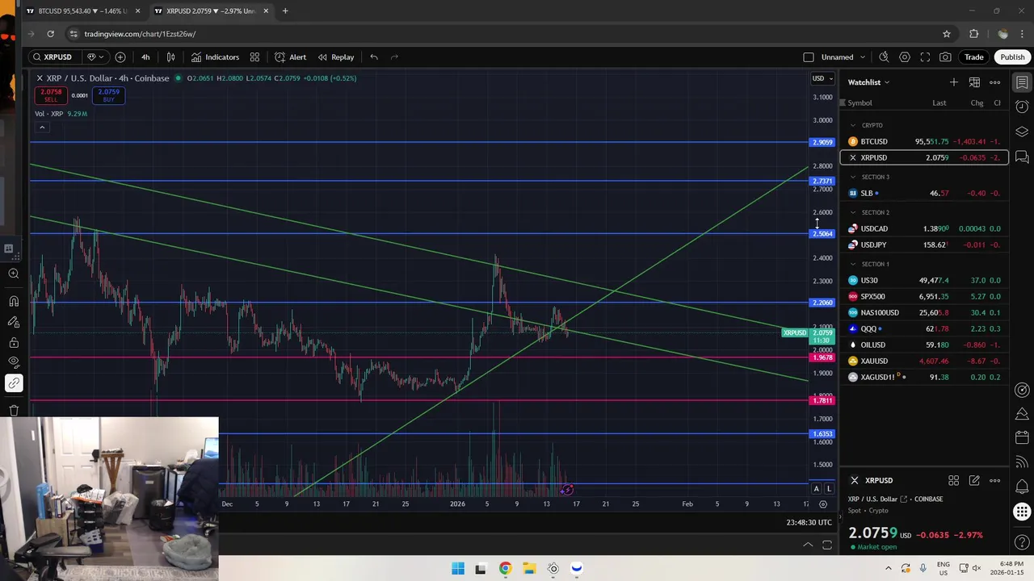Select BTCUSD in the watchlist

924,141
